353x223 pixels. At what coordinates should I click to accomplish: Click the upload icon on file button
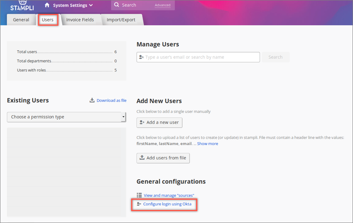pyautogui.click(x=142, y=158)
